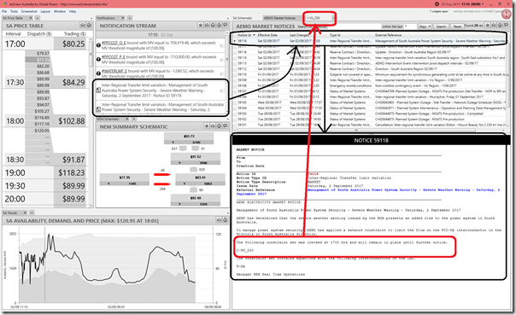Screen dimensions: 516x315
Task: Open the Layout menu
Action: 45,11
